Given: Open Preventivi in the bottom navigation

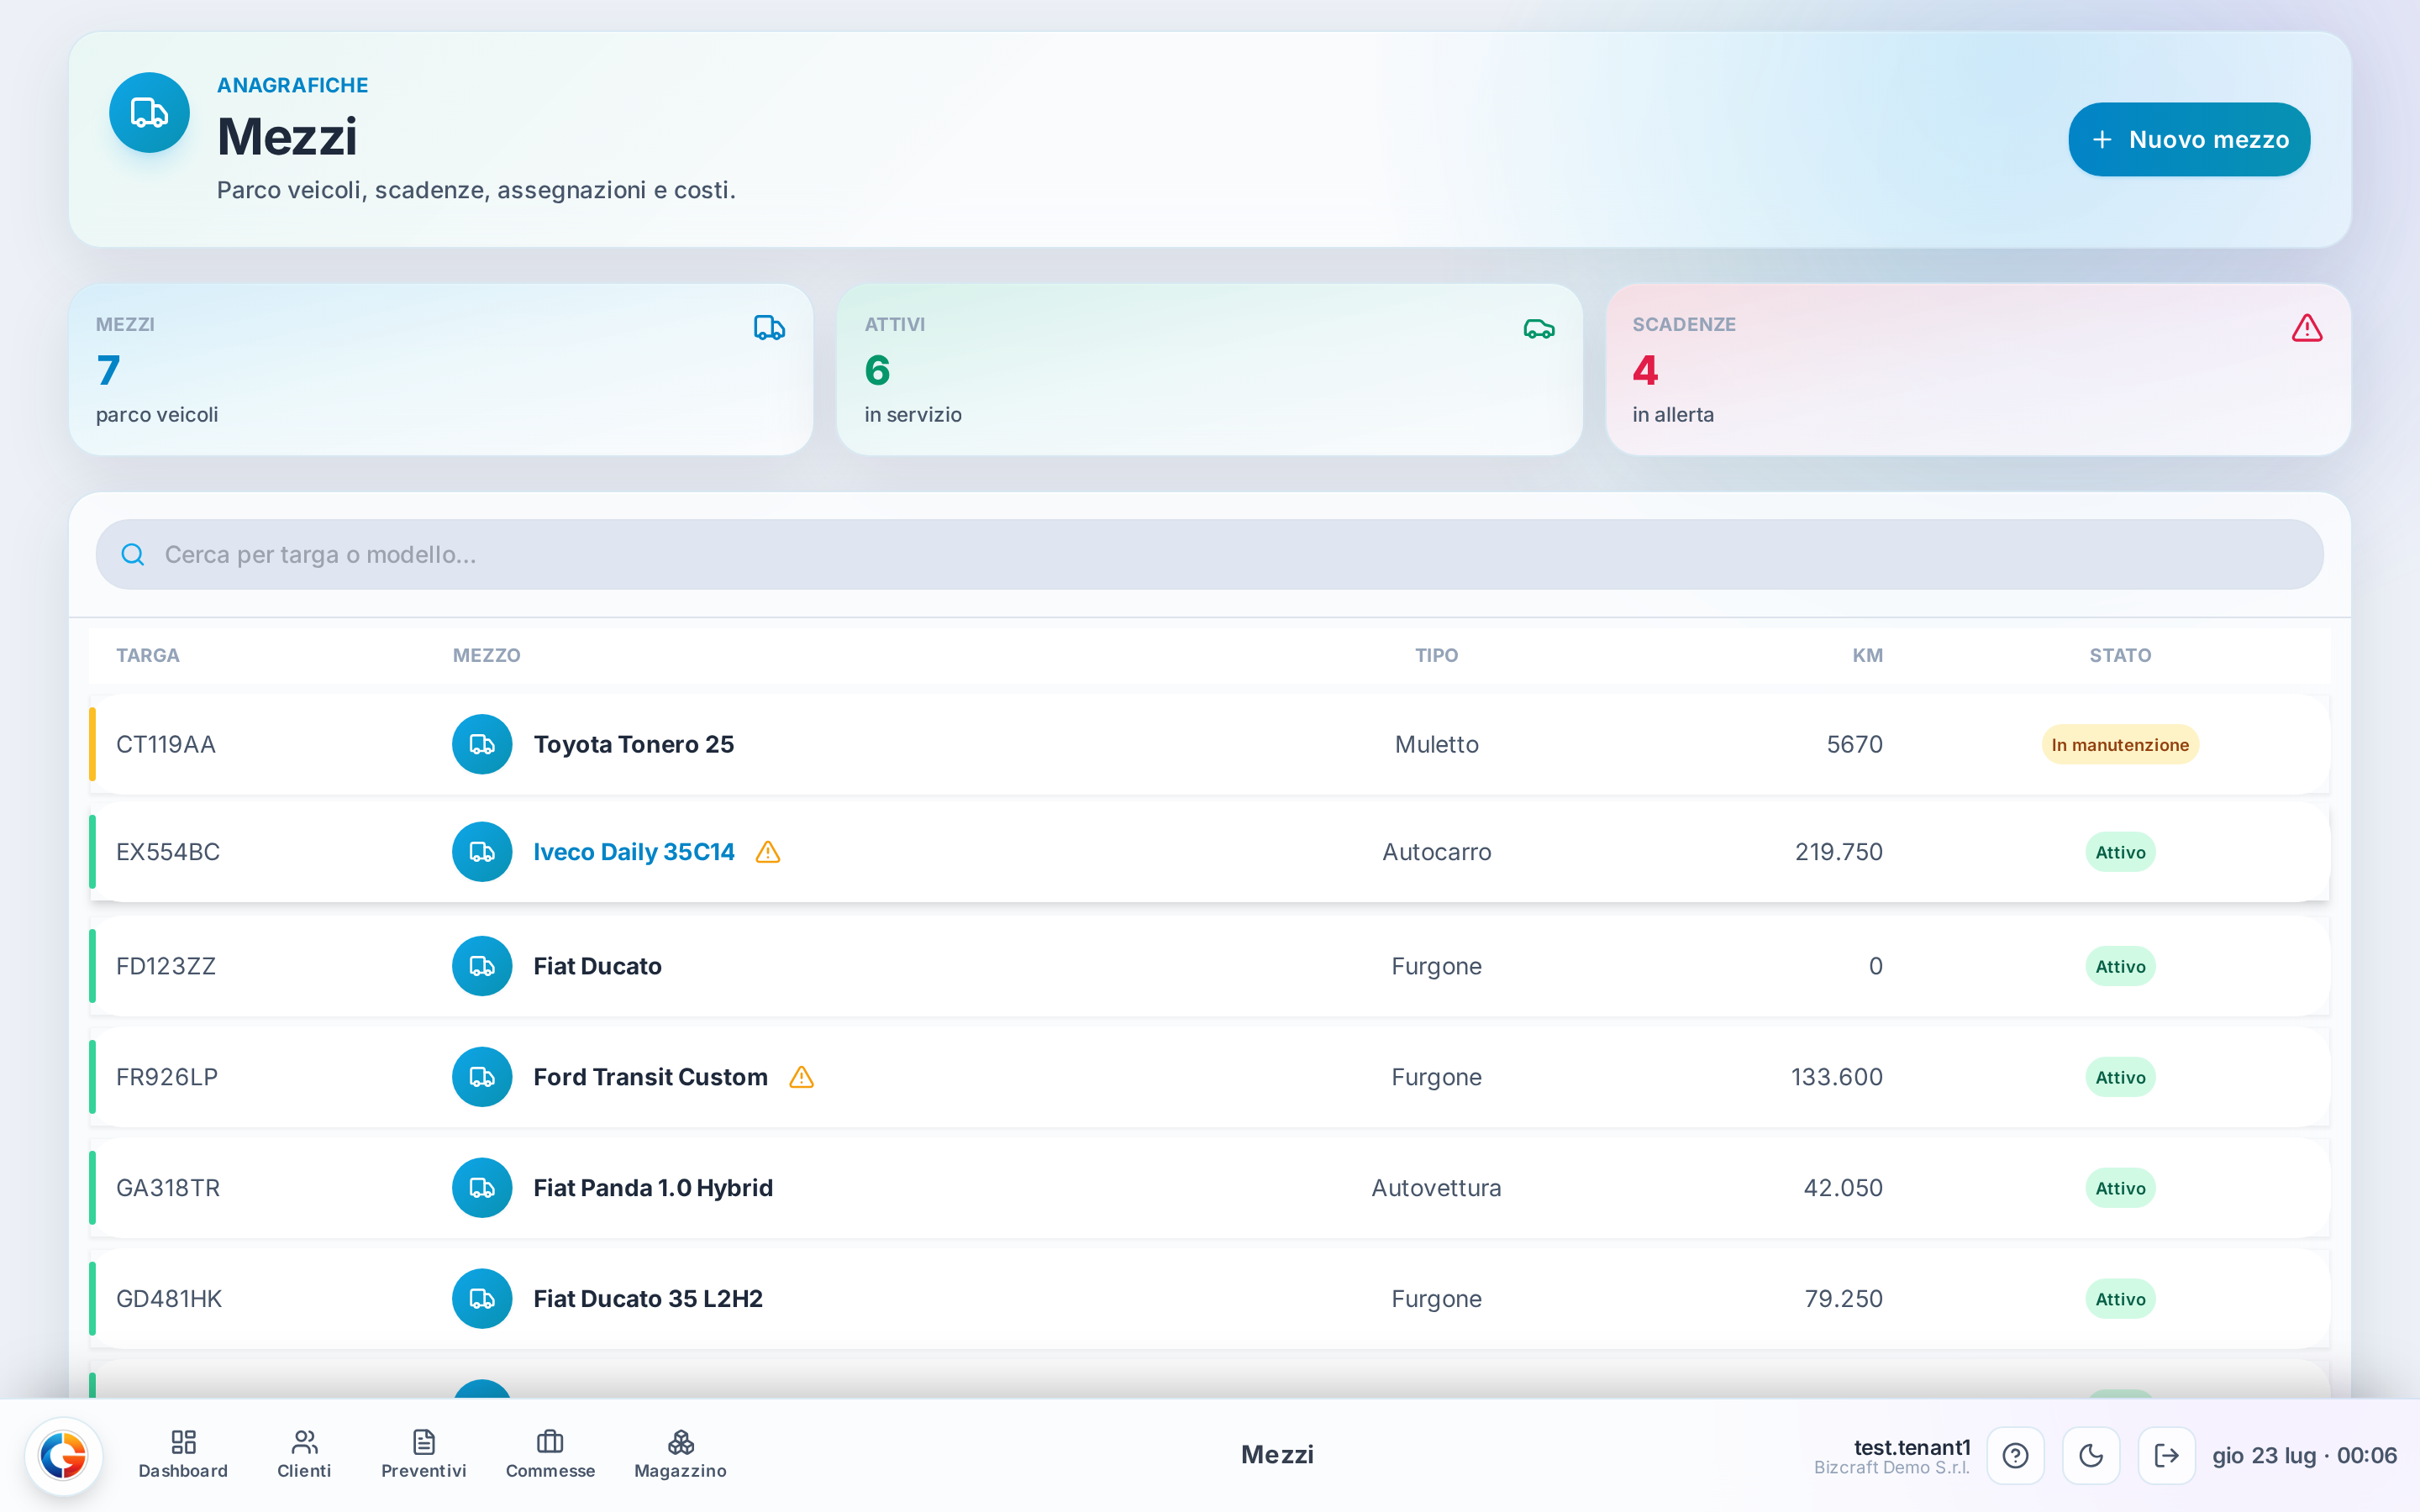Looking at the screenshot, I should 424,1455.
